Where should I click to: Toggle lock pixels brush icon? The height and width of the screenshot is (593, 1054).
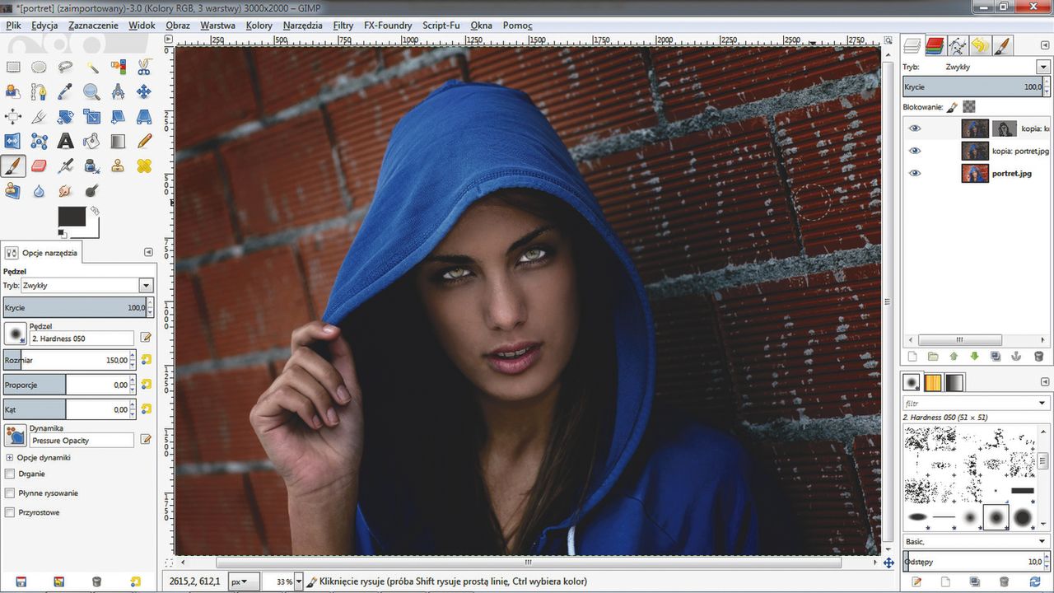tap(952, 106)
